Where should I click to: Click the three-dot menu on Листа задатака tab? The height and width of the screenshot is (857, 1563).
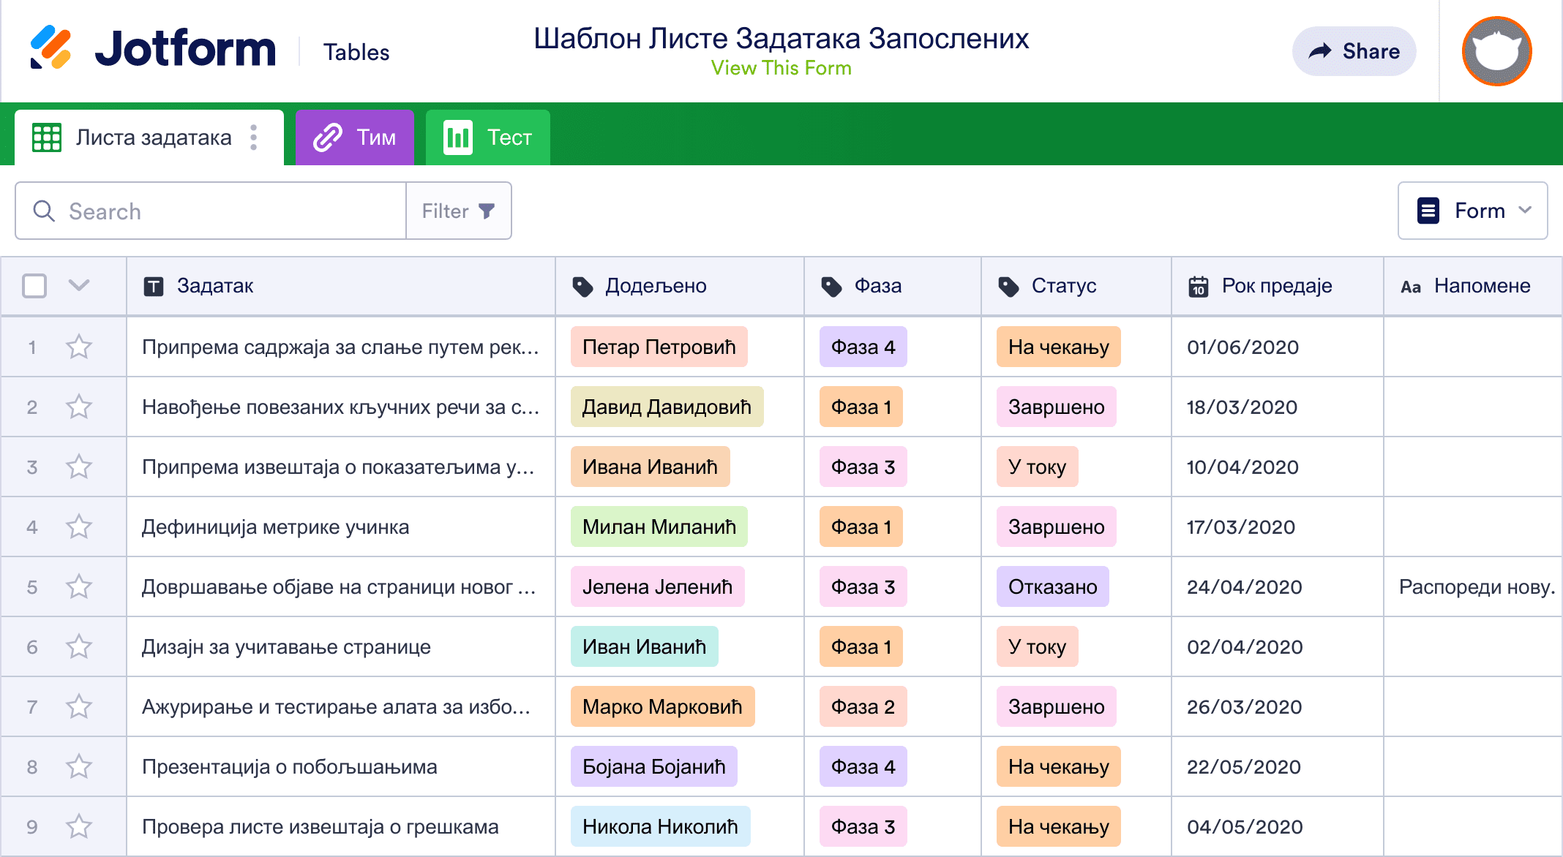pos(253,137)
